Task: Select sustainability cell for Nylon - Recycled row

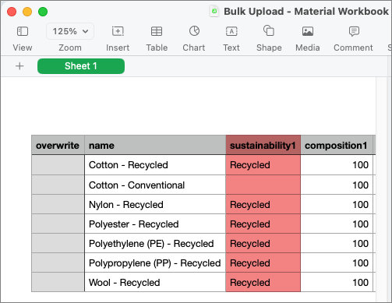Action: click(263, 204)
